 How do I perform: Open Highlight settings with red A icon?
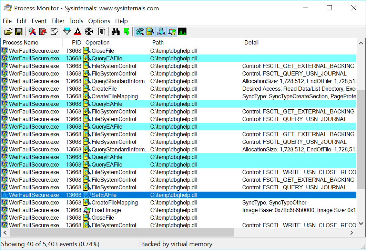coord(78,32)
